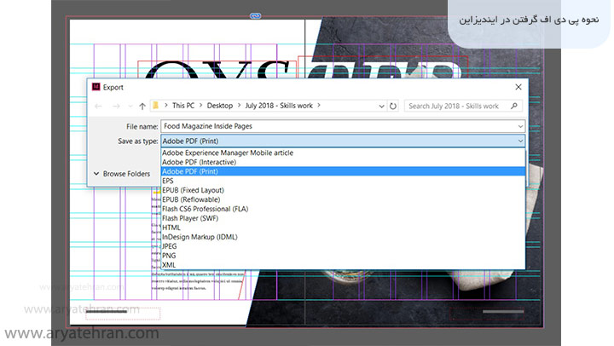
Task: Expand the address bar previous locations dropdown
Action: point(379,107)
